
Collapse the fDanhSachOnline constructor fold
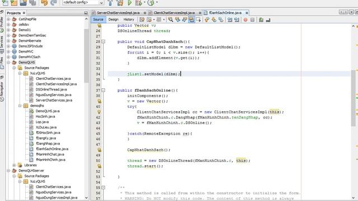pos(103,90)
